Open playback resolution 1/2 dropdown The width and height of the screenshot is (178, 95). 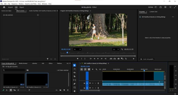tap(116, 49)
